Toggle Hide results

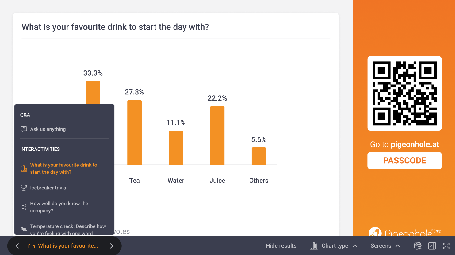tap(281, 246)
